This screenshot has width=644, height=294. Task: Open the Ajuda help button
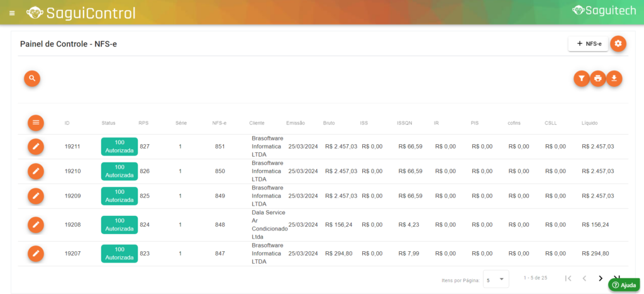click(x=625, y=285)
